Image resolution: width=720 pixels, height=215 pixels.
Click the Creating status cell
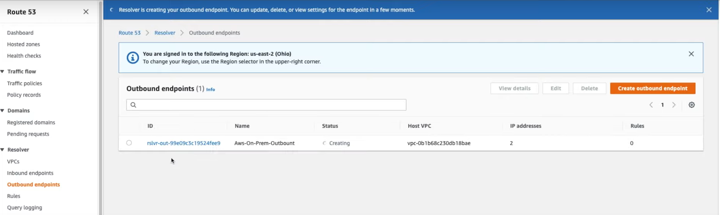(x=336, y=143)
